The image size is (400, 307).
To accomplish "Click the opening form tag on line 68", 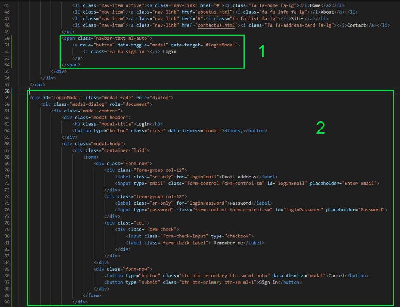I will point(91,157).
